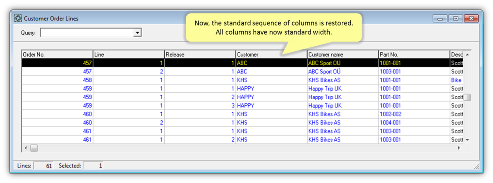Select order number 458 cell
The width and height of the screenshot is (493, 183).
[57, 80]
